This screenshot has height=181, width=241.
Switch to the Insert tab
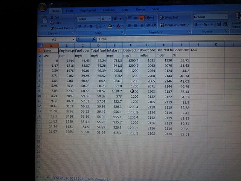click(69, 11)
